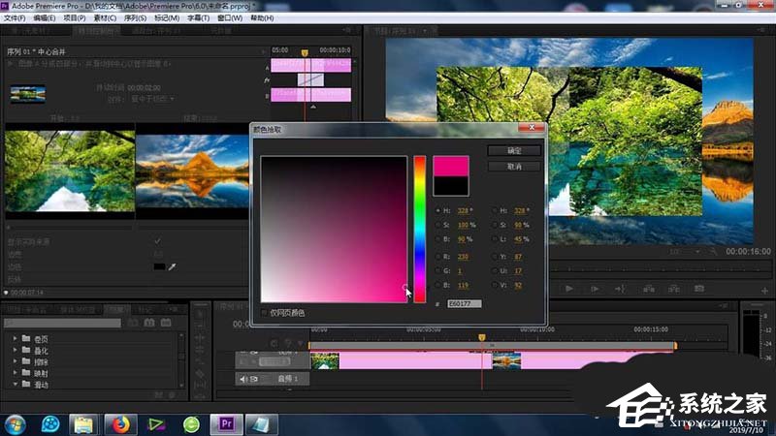Open the 文件(F) menu
This screenshot has width=776, height=436.
pyautogui.click(x=15, y=17)
